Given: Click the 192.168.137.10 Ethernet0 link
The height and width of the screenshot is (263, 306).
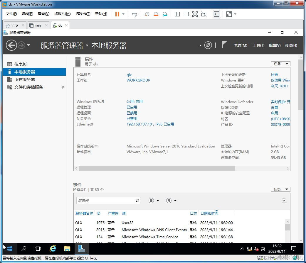Looking at the screenshot, I should 150,124.
